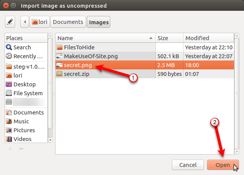Click the Cancel button
The image size is (244, 175).
[x=188, y=165]
